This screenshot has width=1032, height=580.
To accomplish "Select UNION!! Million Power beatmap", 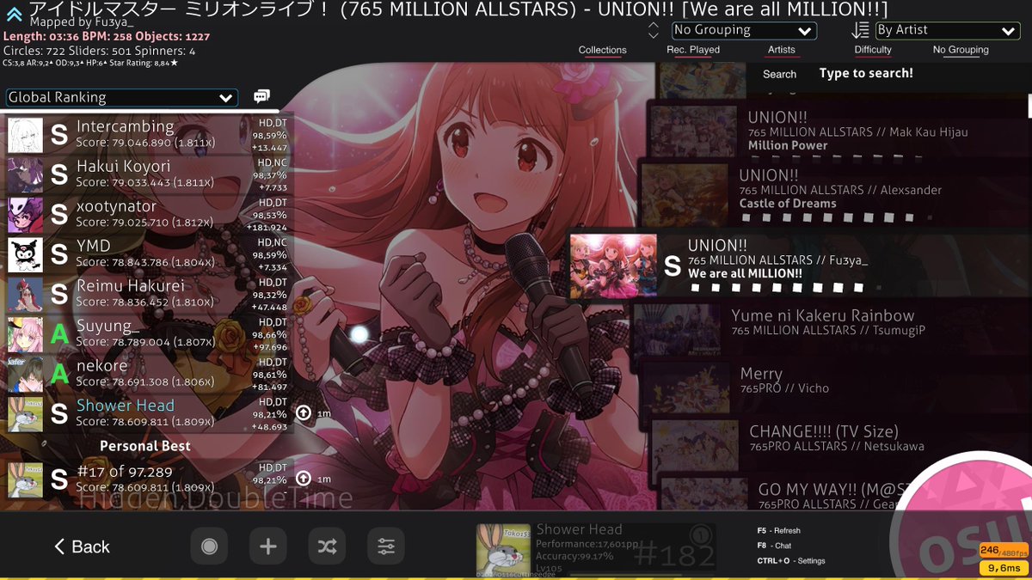I will click(838, 131).
